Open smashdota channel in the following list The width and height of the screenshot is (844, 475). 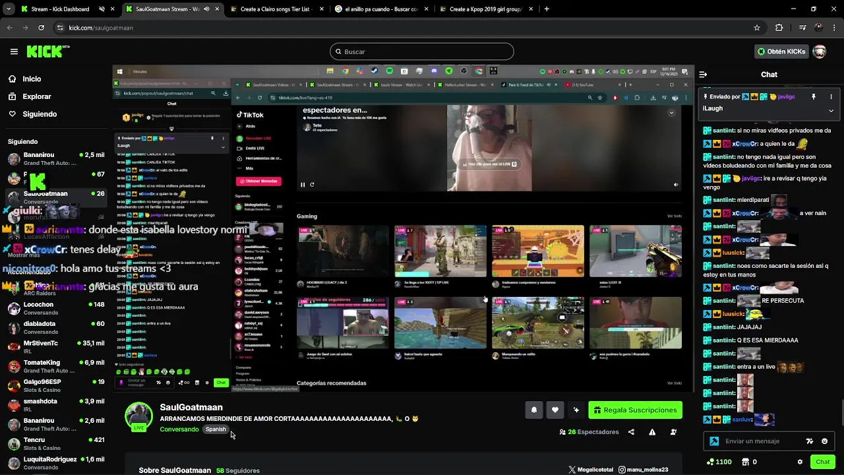(x=55, y=405)
